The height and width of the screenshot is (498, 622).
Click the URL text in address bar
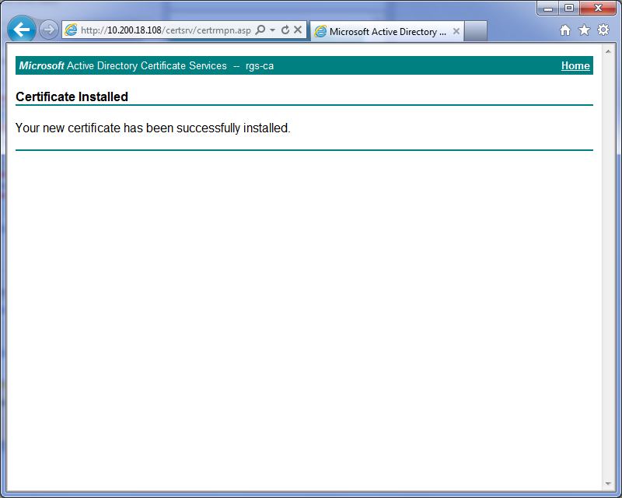(x=166, y=30)
